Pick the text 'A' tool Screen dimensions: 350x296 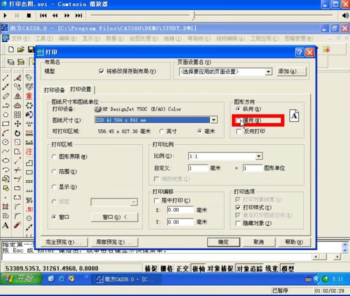coord(5,225)
